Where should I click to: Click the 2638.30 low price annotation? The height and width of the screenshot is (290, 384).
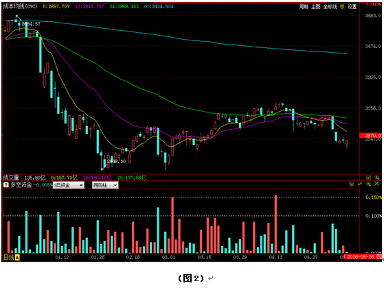coord(116,161)
